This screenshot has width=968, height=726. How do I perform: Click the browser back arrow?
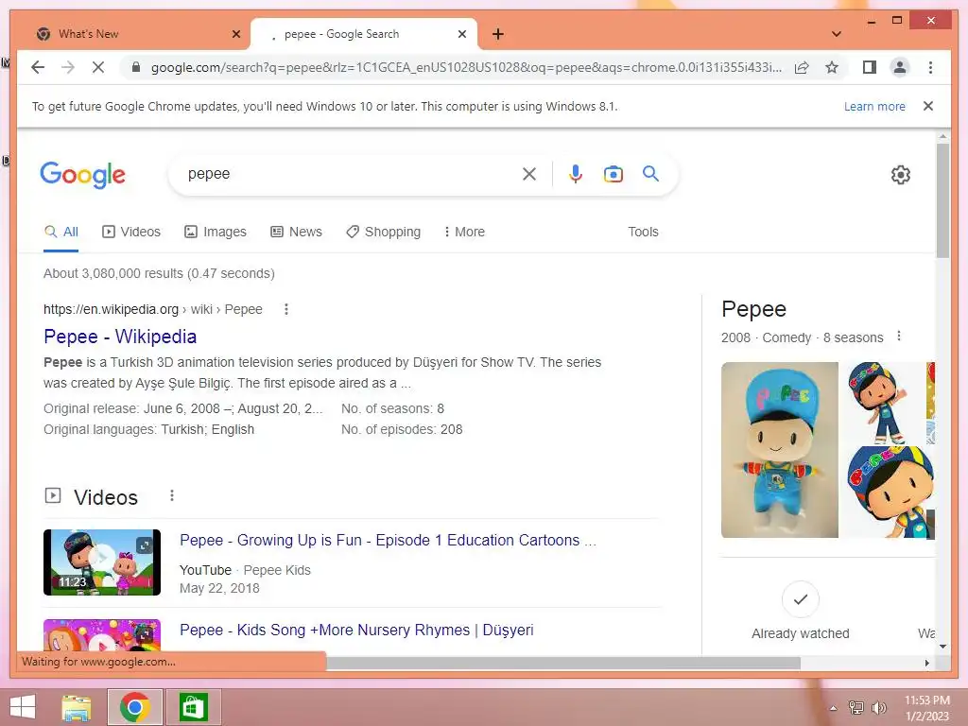point(38,67)
